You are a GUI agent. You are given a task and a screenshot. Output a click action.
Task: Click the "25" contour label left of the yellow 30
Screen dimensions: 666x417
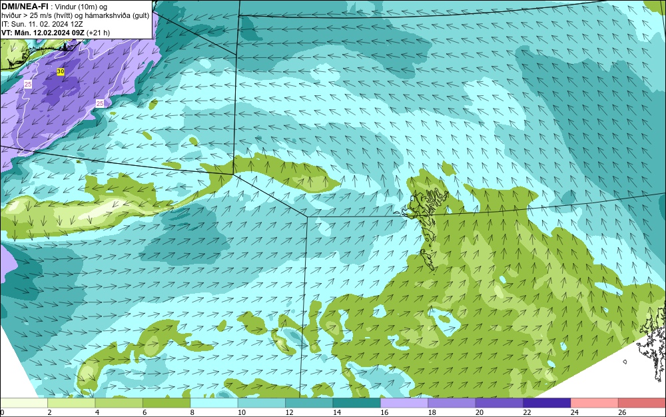coord(27,85)
